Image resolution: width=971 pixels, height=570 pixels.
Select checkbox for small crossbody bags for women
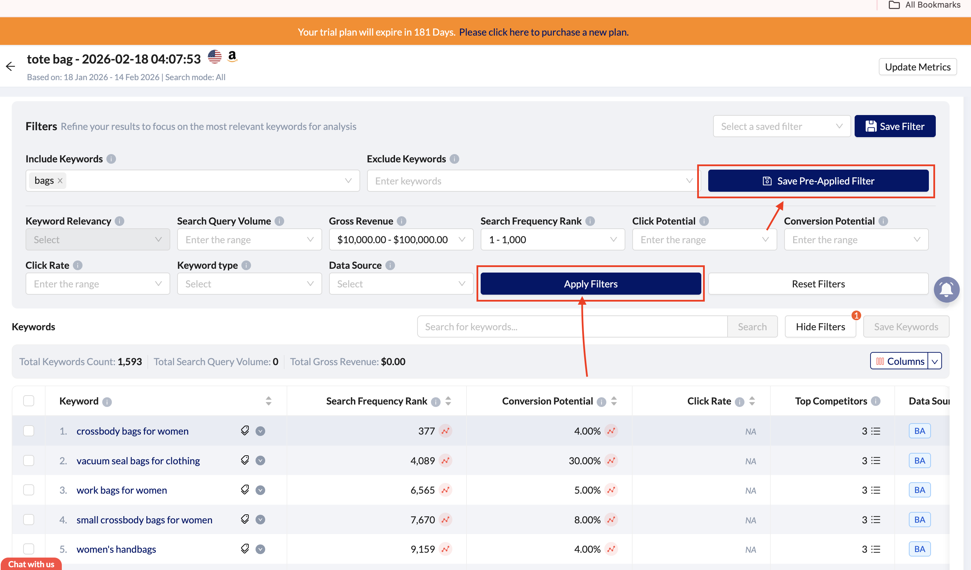pyautogui.click(x=29, y=520)
